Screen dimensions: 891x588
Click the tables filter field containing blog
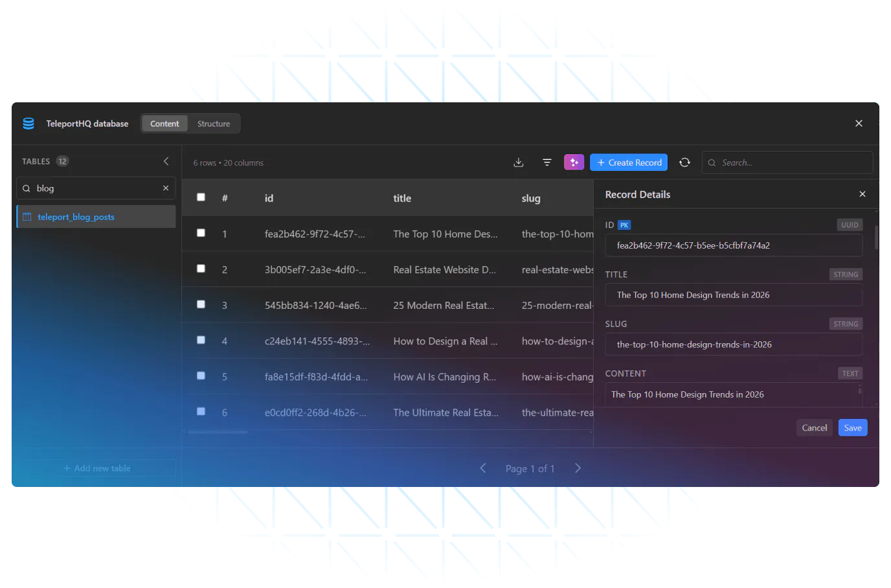click(96, 188)
